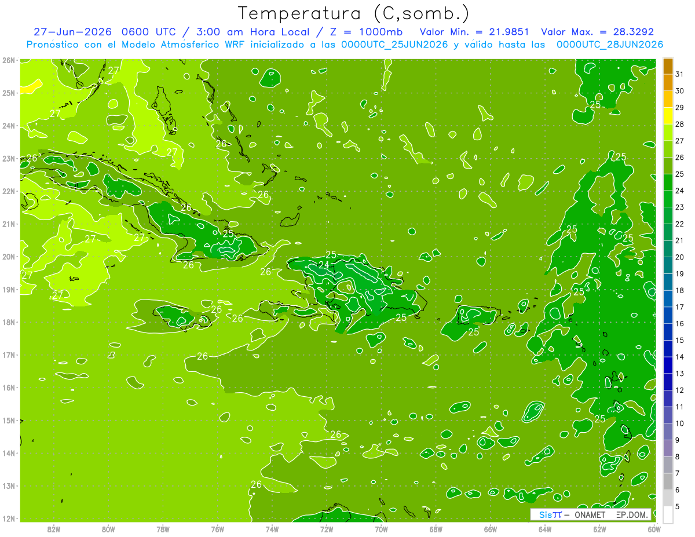Screen dimensions: 695x537
Task: Click the latitude axis label '17N'
Action: point(9,355)
